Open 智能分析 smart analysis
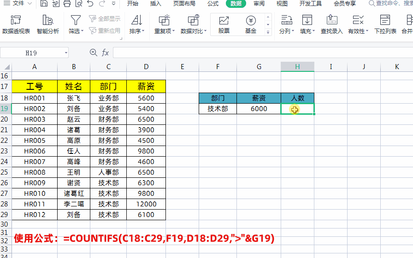 click(48, 24)
